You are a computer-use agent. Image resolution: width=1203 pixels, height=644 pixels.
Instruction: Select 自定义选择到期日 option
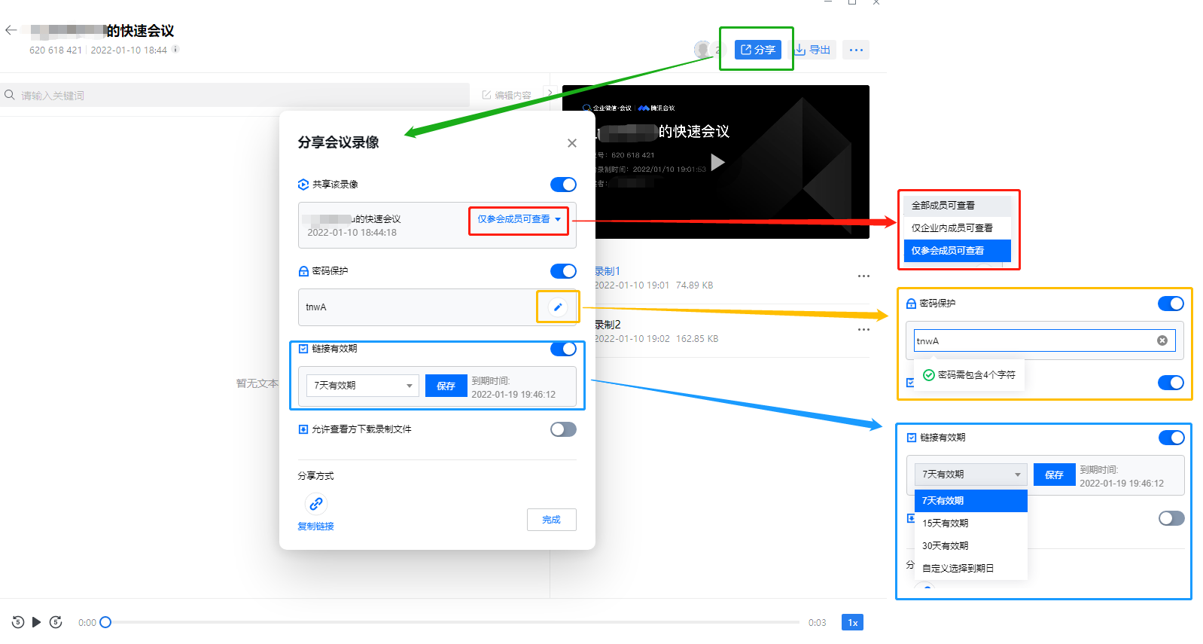point(971,569)
